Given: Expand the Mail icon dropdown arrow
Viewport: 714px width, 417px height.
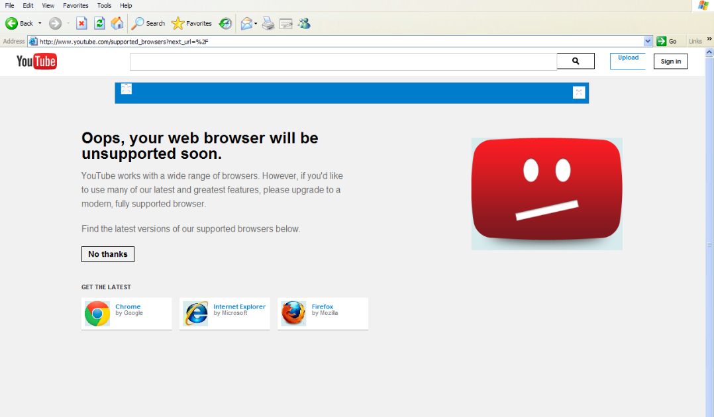Looking at the screenshot, I should [x=256, y=23].
